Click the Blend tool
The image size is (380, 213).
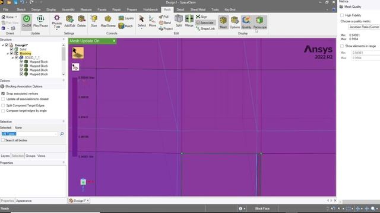(x=165, y=22)
